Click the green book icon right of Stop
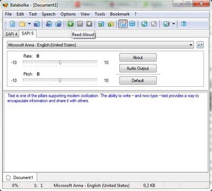 (x=101, y=24)
